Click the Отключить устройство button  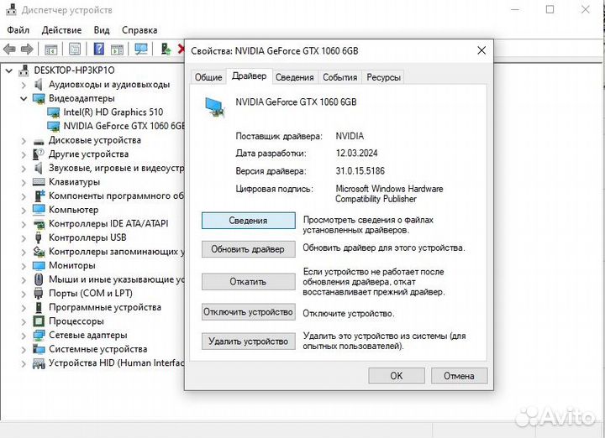click(x=248, y=312)
